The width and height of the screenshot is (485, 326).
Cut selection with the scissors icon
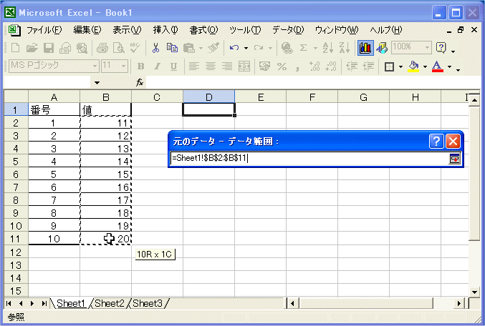coord(155,48)
